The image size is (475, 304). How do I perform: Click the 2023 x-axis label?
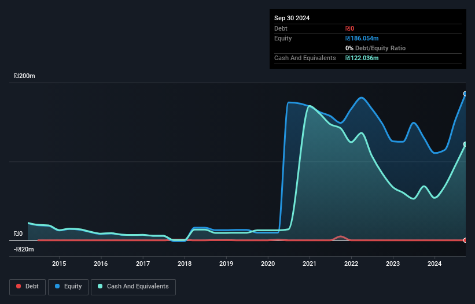[x=393, y=264]
